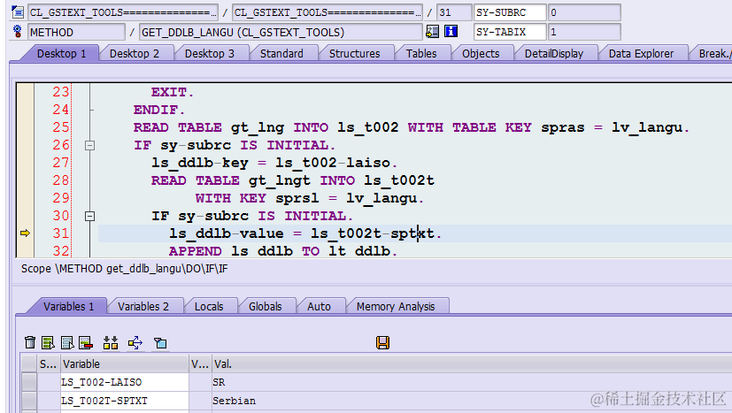Click the first CL_GSTEXT_TOOLS program field

pos(123,12)
